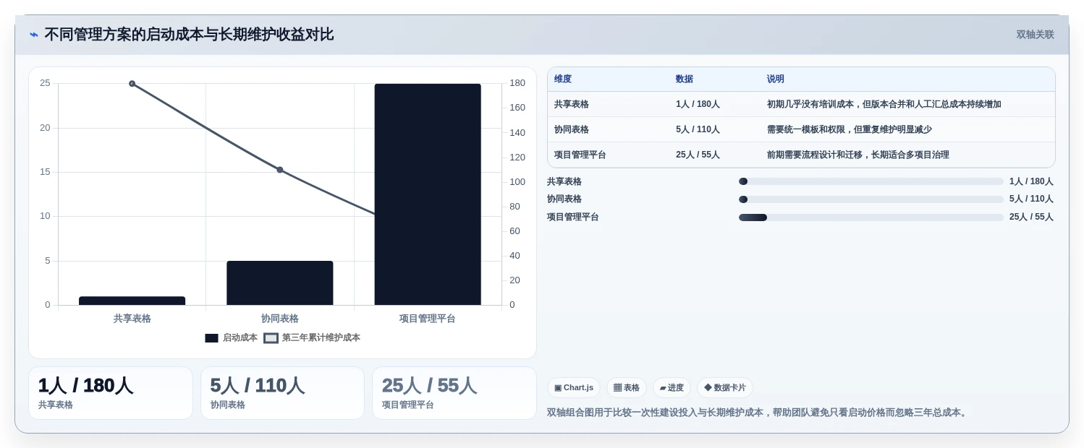Click the 共享表格 x-axis label
The image size is (1084, 448).
click(x=132, y=319)
